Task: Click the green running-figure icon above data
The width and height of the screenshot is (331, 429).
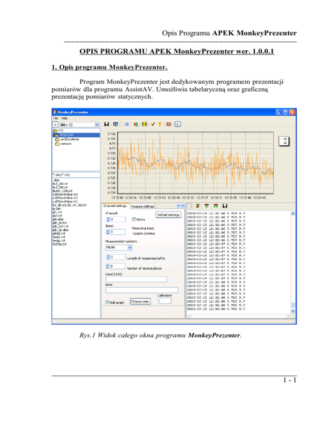Action: click(x=198, y=206)
